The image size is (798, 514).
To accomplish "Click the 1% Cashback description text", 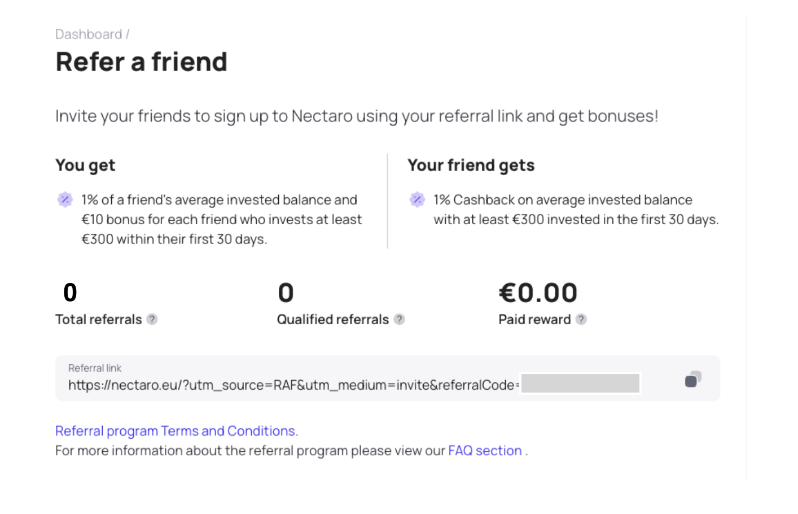I will [x=576, y=210].
